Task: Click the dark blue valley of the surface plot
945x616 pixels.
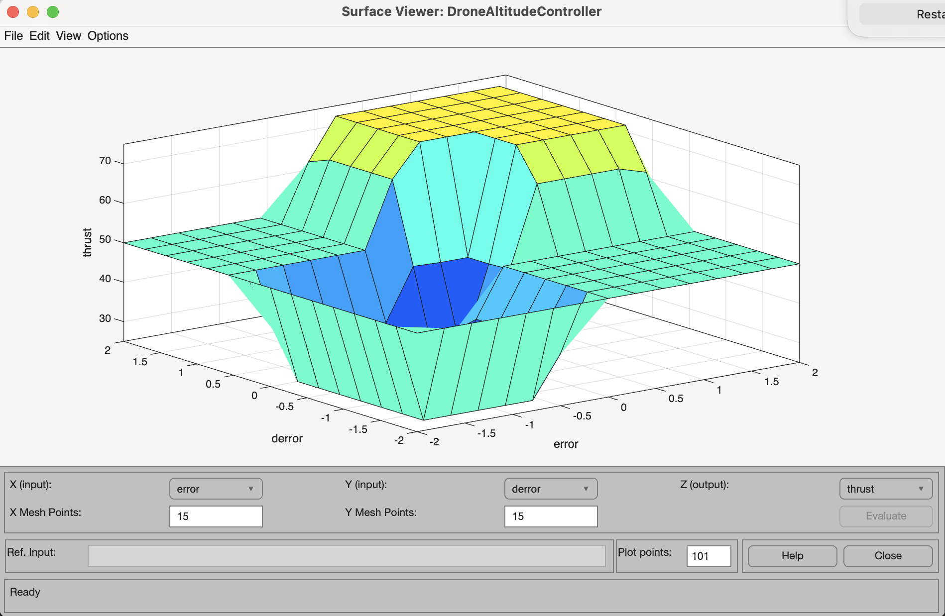Action: [438, 294]
